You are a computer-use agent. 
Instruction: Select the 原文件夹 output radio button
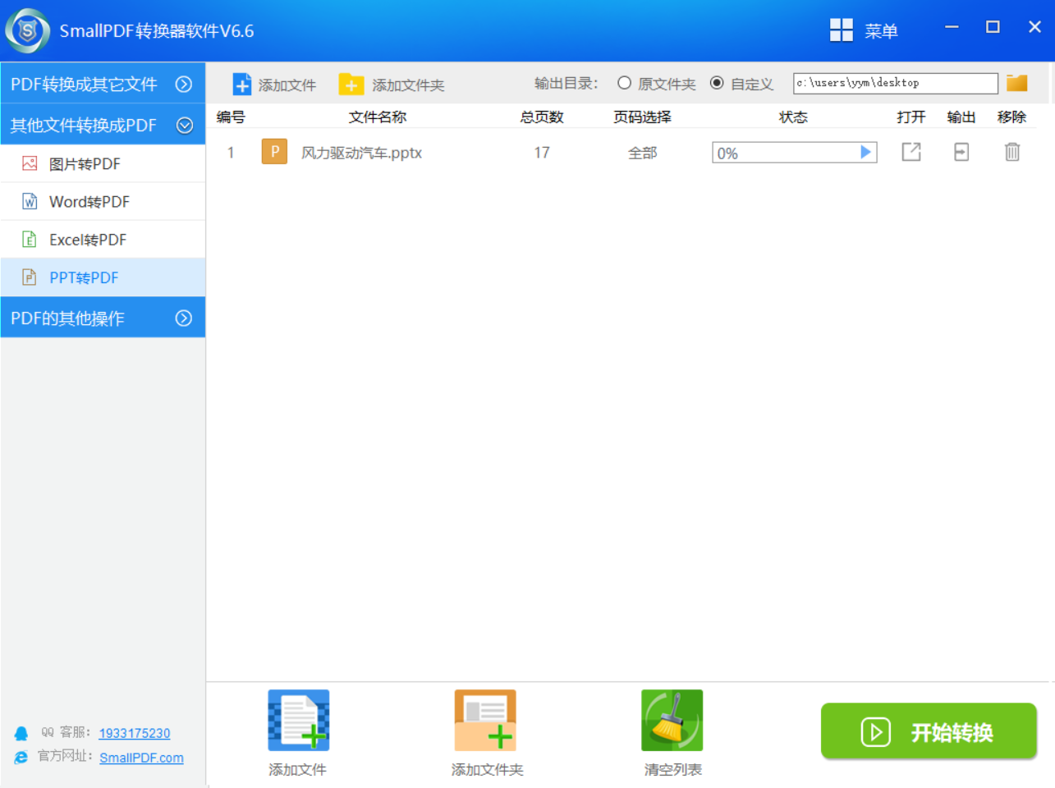(x=624, y=83)
